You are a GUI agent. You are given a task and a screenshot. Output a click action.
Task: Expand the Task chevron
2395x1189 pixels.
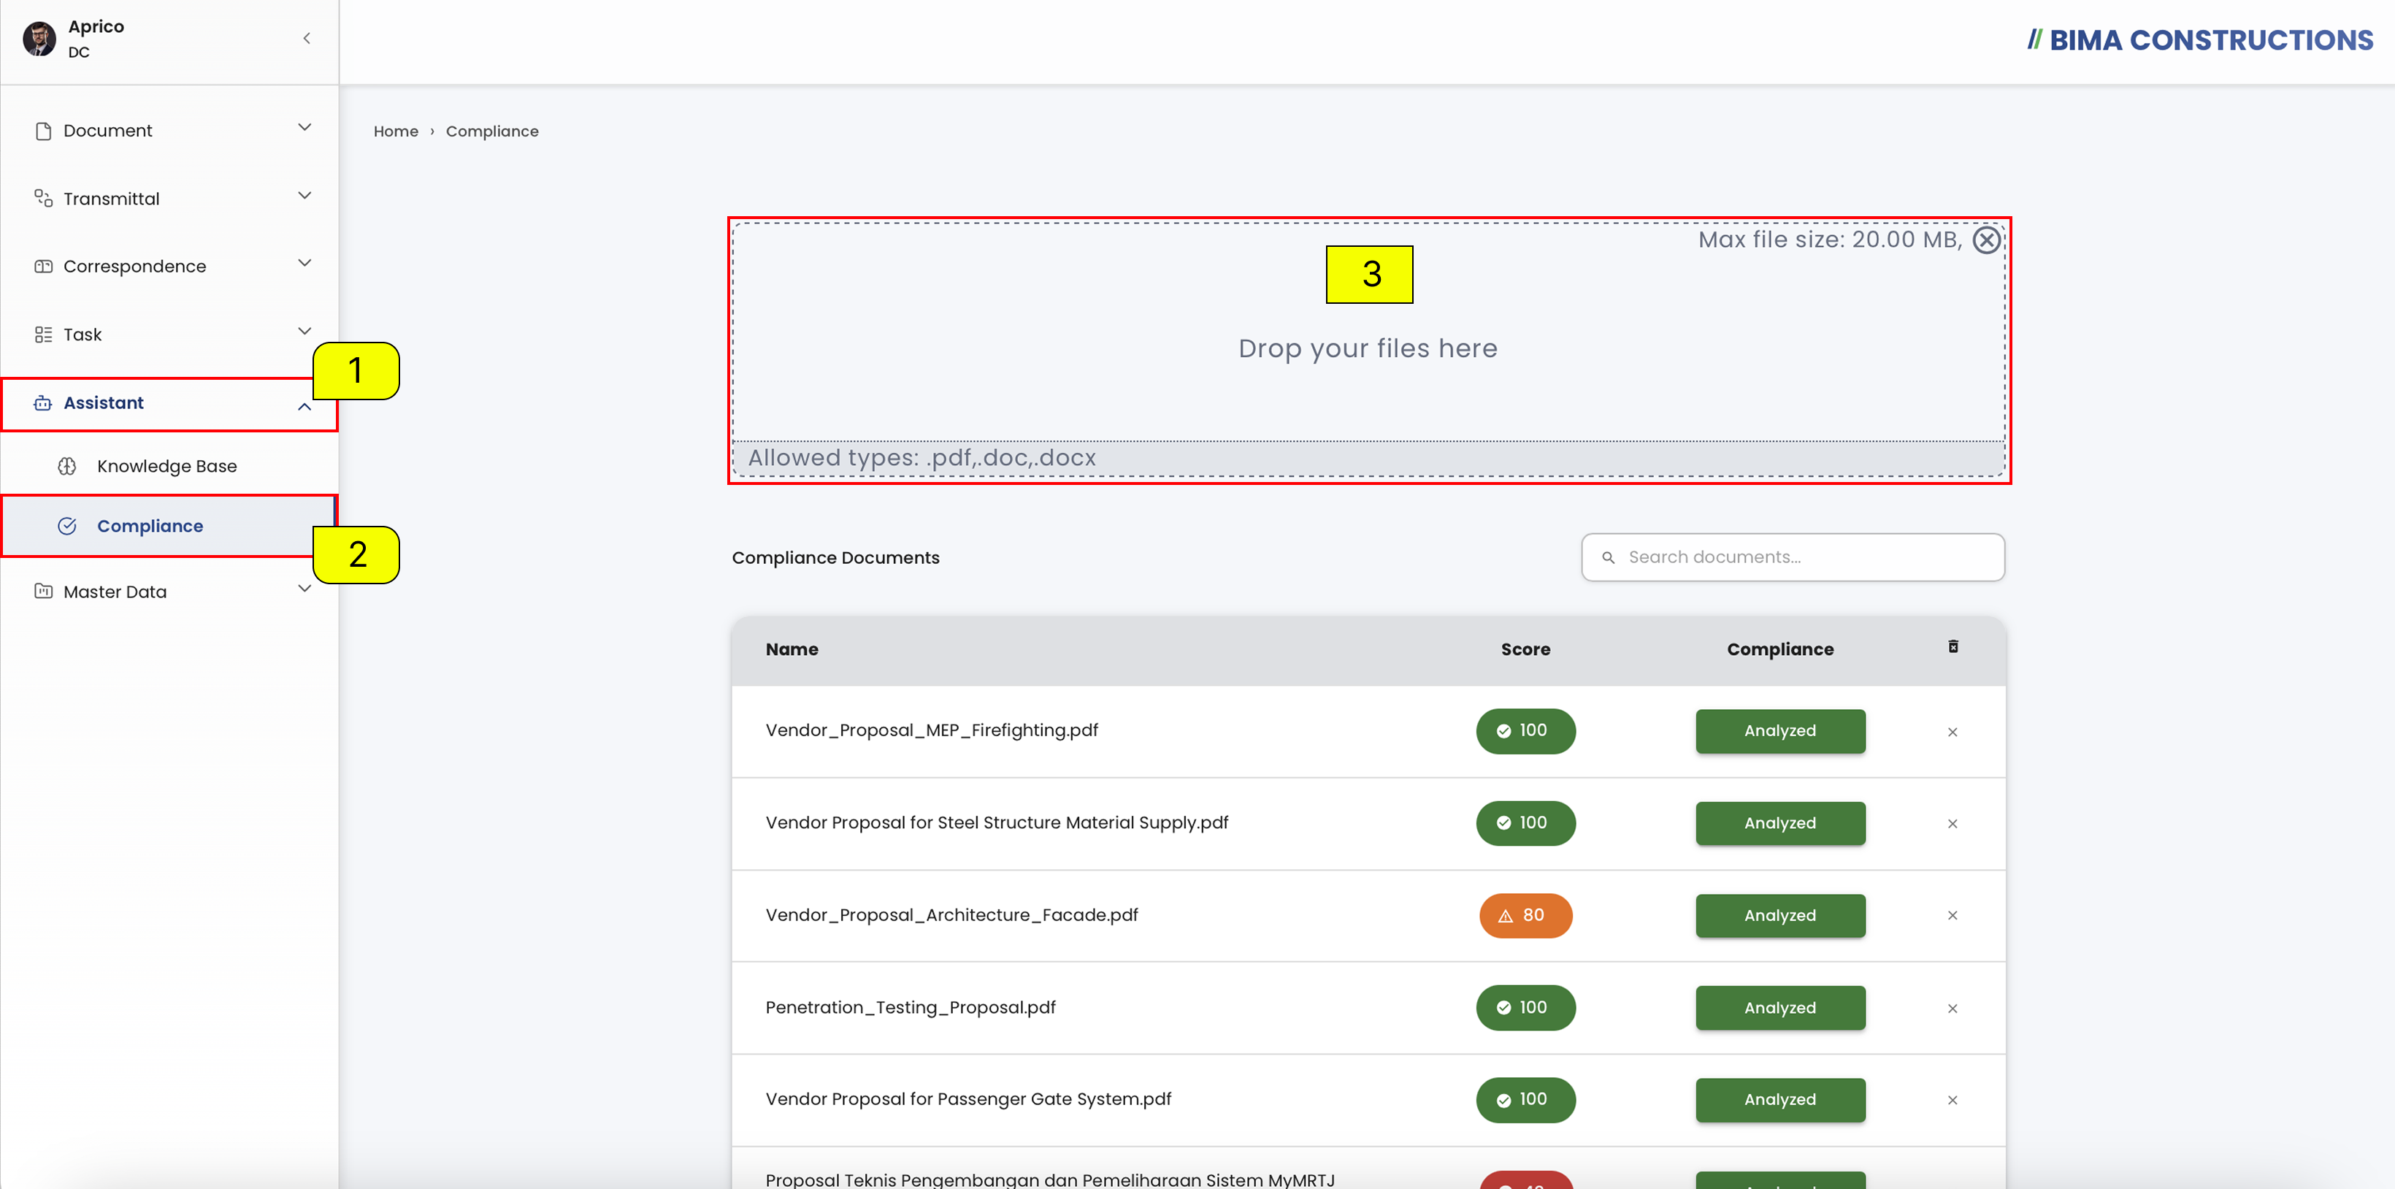[304, 331]
